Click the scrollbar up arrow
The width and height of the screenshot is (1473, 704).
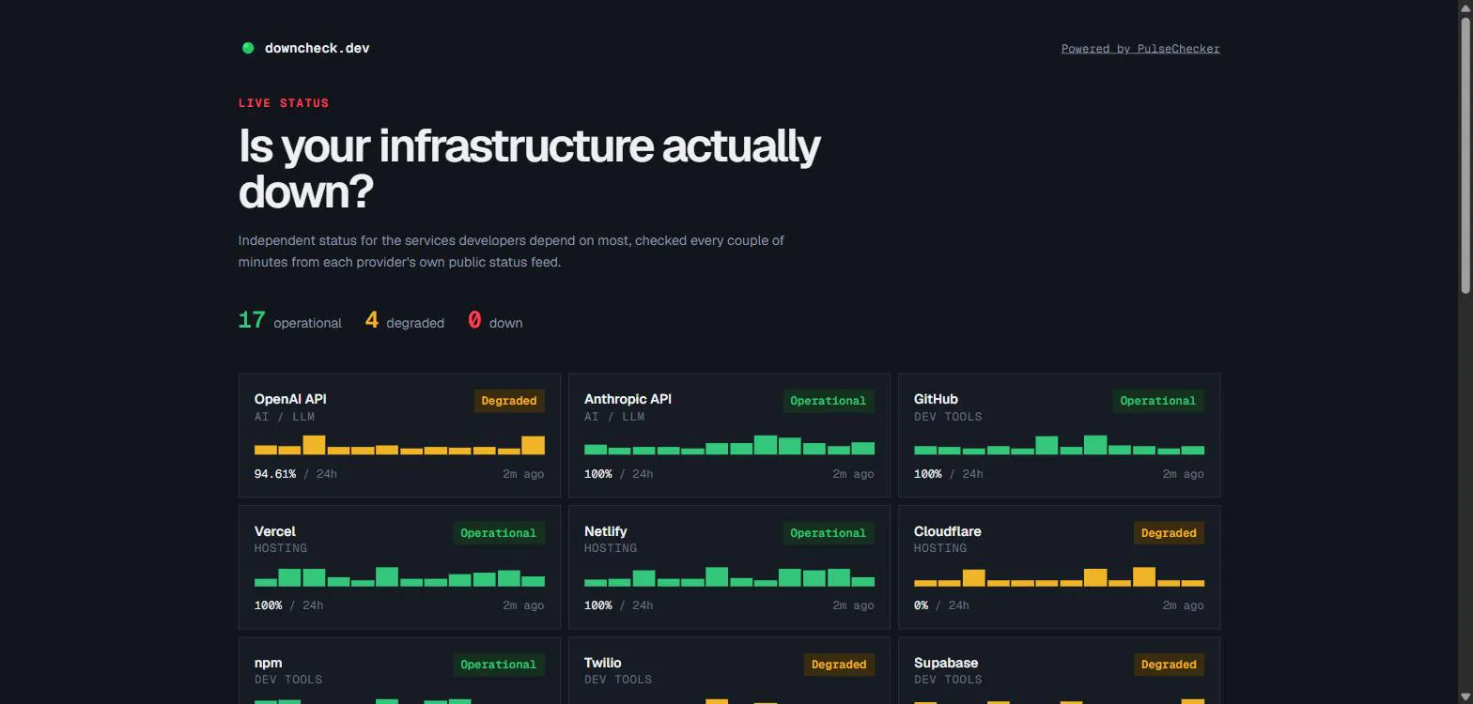pos(1465,7)
